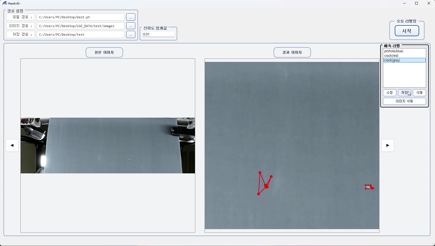Maximize the Hawk-AI window
Image resolution: width=435 pixels, height=246 pixels.
(416, 3)
